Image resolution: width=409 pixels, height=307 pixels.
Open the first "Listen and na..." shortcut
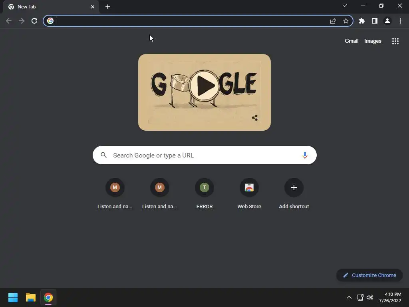click(115, 194)
